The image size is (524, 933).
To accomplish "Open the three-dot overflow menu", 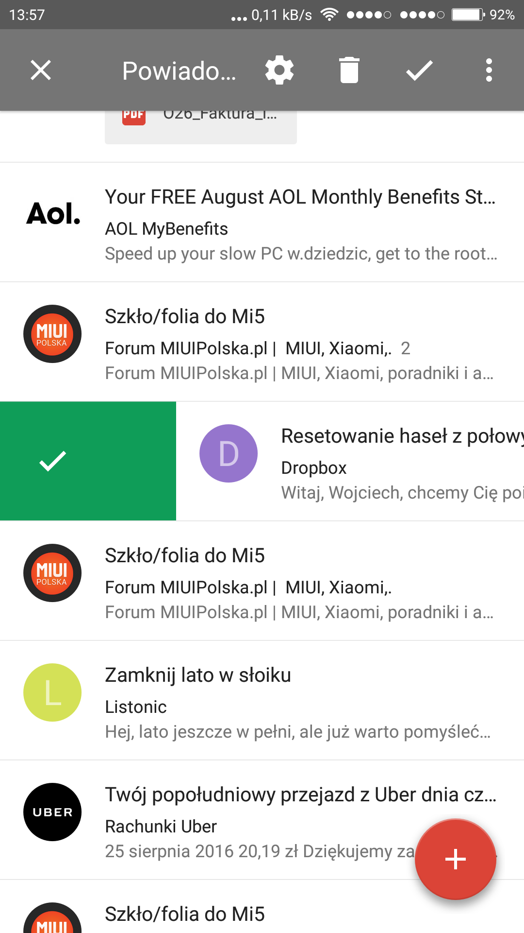I will (x=489, y=70).
